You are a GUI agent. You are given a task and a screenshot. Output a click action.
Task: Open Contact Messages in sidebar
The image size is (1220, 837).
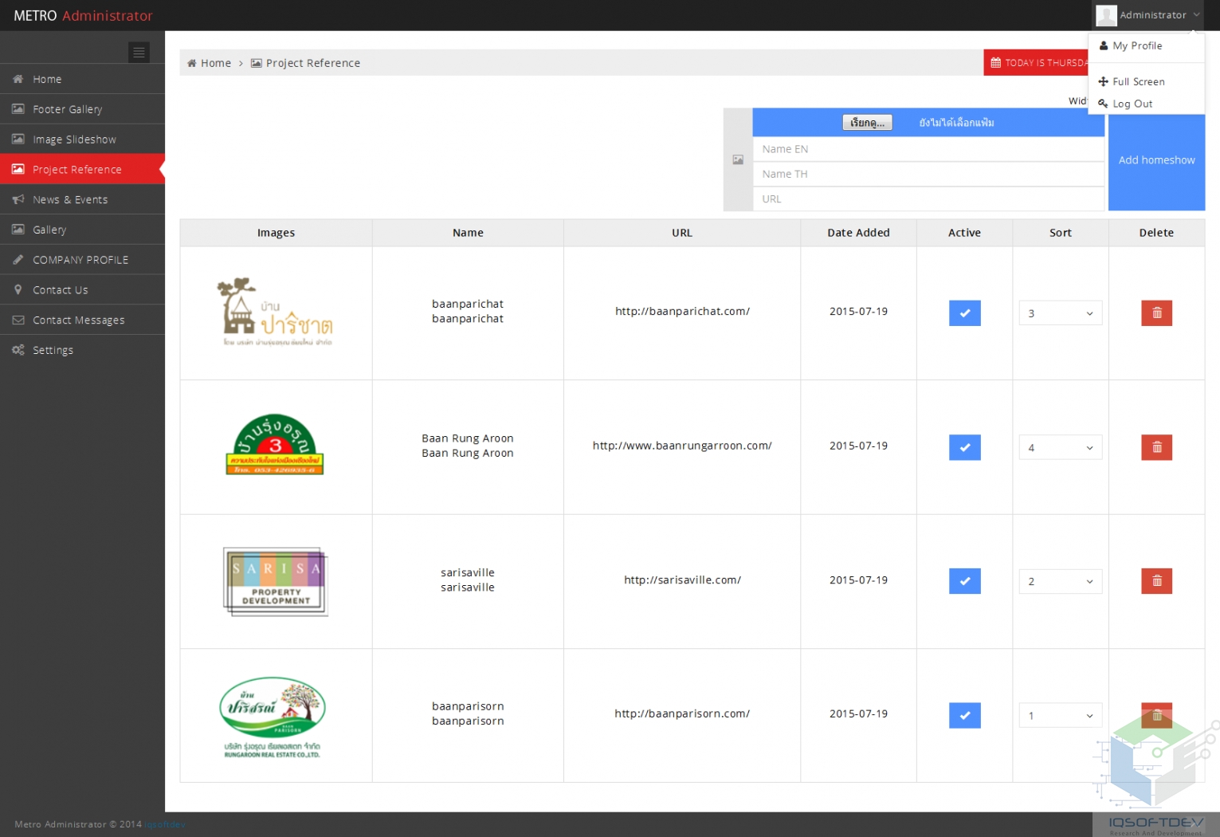click(82, 320)
